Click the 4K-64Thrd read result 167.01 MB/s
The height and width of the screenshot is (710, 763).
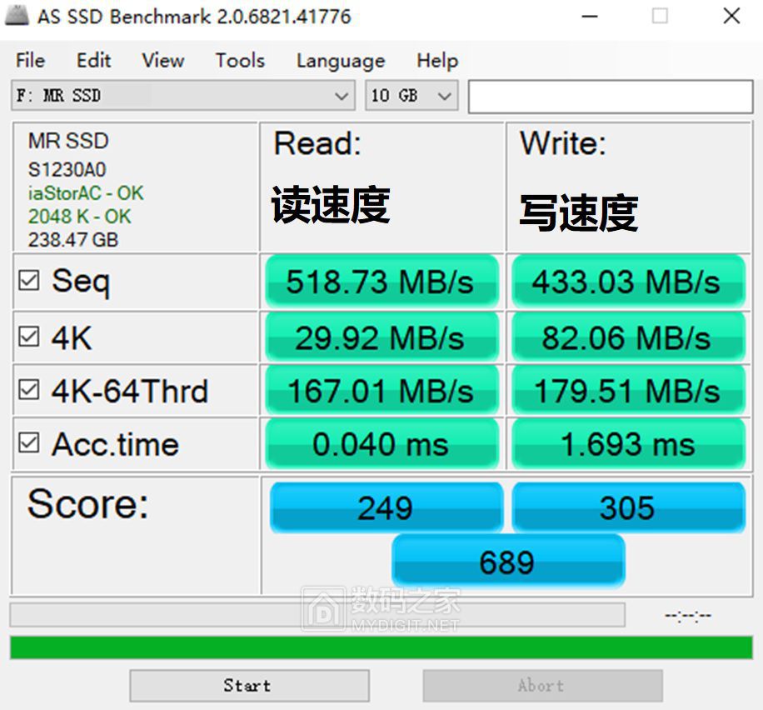point(382,391)
